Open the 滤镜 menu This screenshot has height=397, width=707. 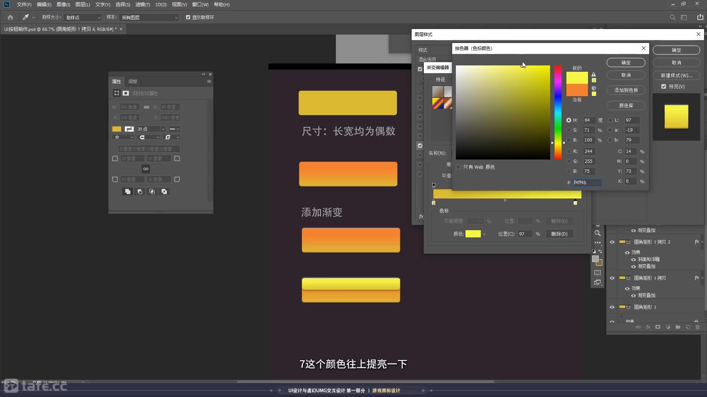(142, 4)
